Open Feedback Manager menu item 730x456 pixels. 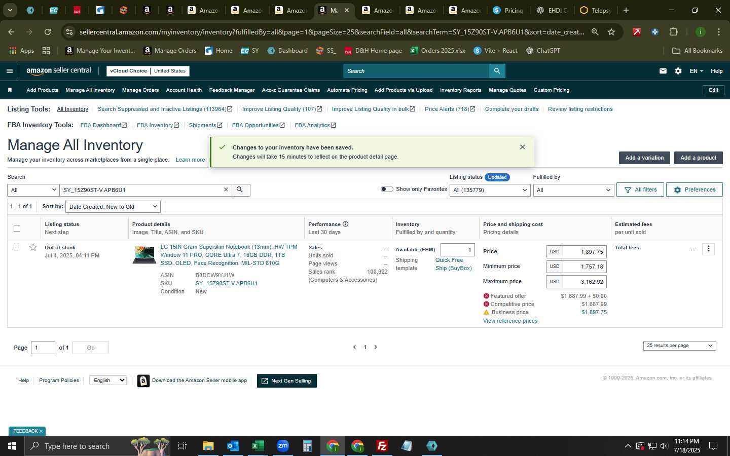(232, 90)
